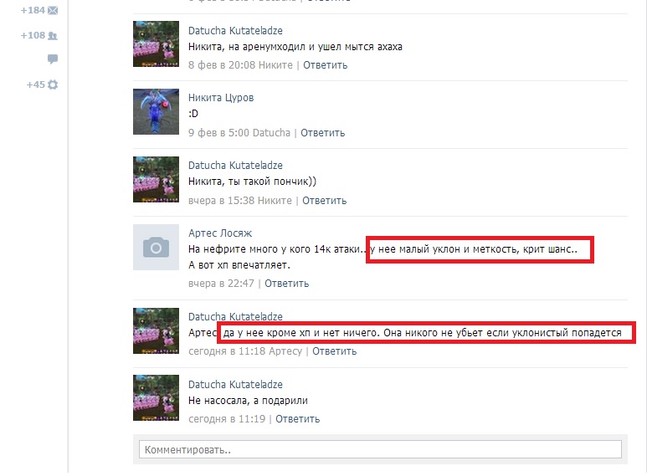This screenshot has height=476, width=647.
Task: Open Datucha avatar beside 'пончик' comment
Action: coord(156,179)
